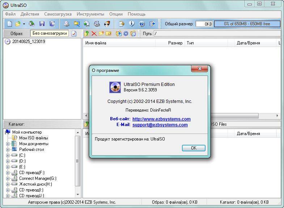The width and height of the screenshot is (284, 208).
Task: Expand the CD привод(F:) node
Action: click(8, 173)
